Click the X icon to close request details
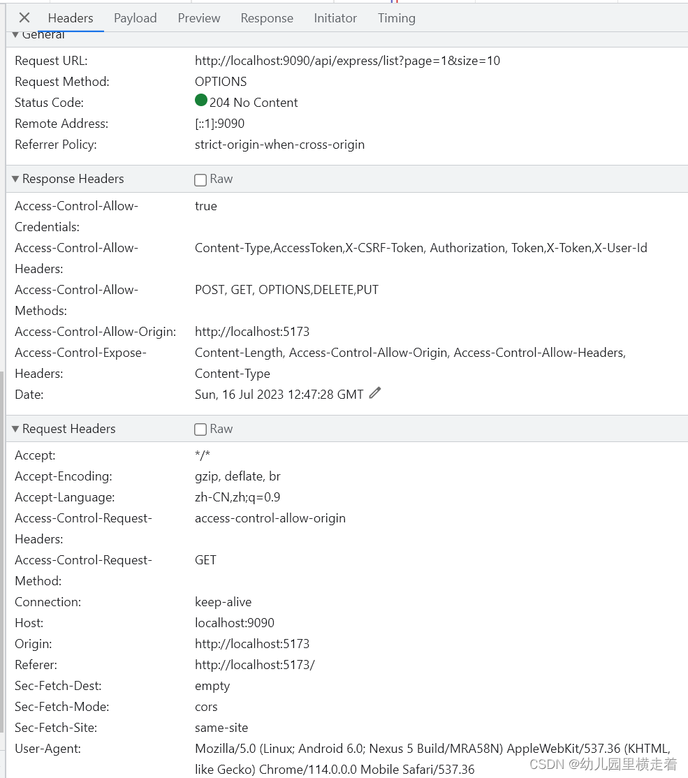Viewport: 688px width, 778px height. pos(24,17)
